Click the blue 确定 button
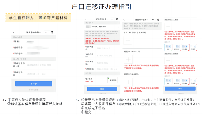 [x=180, y=89]
